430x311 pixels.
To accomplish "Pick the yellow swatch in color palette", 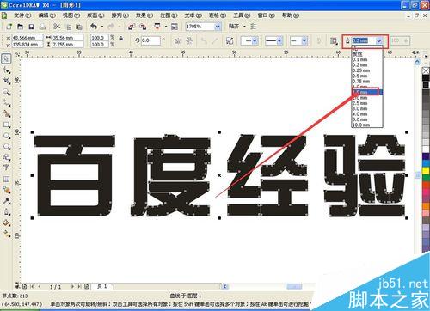I will point(426,171).
